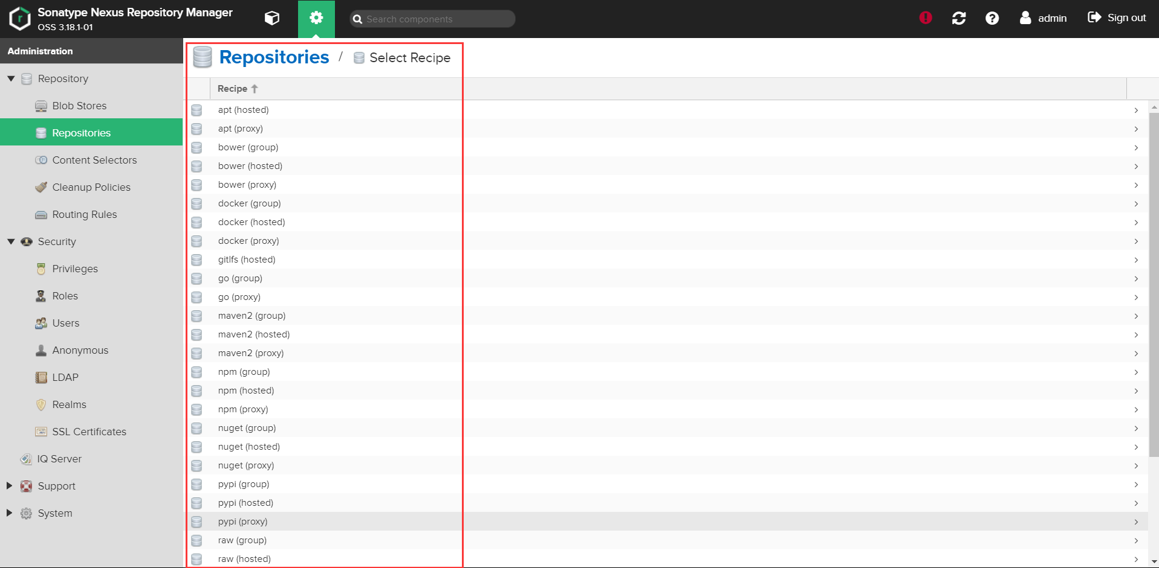Click the Roles icon in sidebar
Viewport: 1159px width, 568px height.
tap(41, 296)
